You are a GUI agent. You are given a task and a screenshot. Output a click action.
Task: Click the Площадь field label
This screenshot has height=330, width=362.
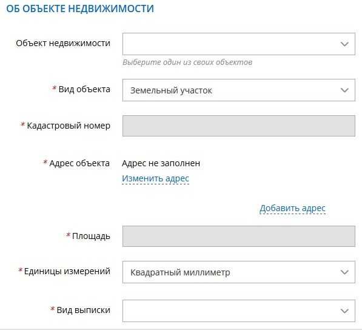coord(91,237)
